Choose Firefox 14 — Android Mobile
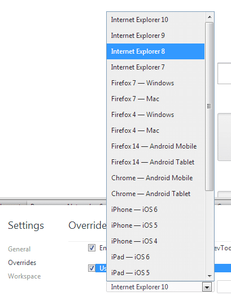 click(x=155, y=146)
